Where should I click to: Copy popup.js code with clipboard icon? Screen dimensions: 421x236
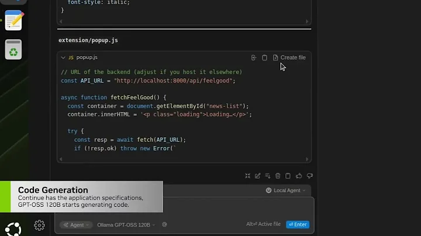click(x=264, y=57)
